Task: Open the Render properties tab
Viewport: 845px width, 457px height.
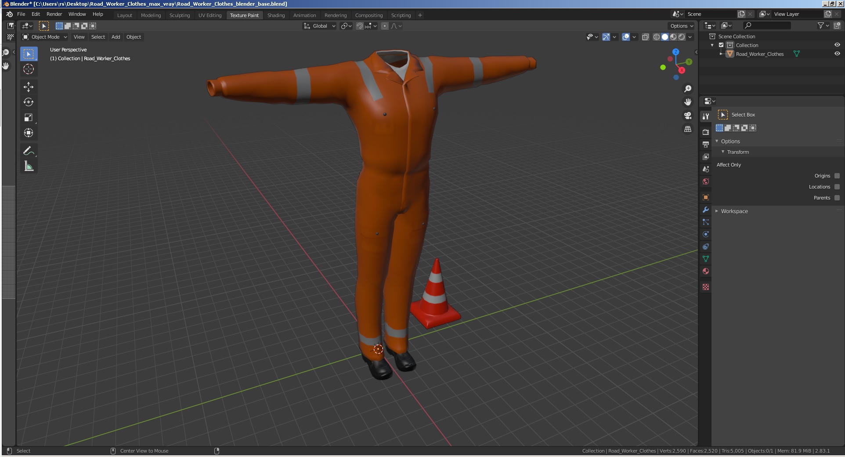Action: 706,132
